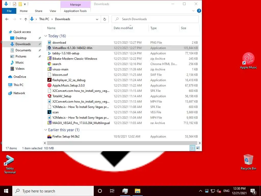Show hidden tray icons chevron
This screenshot has width=261, height=196.
[200, 191]
